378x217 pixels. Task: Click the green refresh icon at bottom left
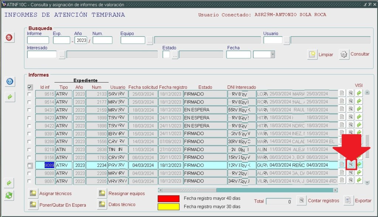pos(10,196)
